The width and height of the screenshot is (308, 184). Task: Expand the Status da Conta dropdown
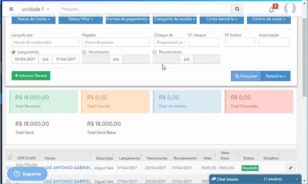[34, 19]
